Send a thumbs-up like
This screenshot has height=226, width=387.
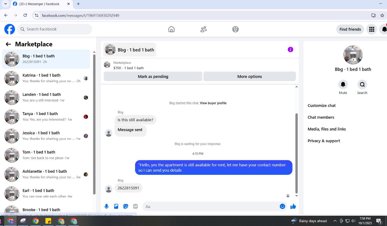(x=293, y=206)
